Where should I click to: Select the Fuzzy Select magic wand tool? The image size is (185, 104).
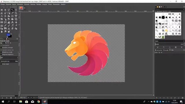tap(12, 10)
